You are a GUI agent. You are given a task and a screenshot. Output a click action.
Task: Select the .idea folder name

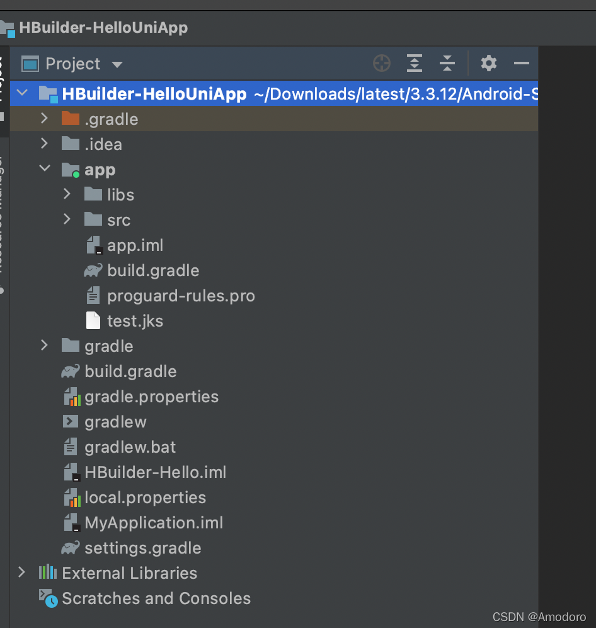tap(103, 144)
